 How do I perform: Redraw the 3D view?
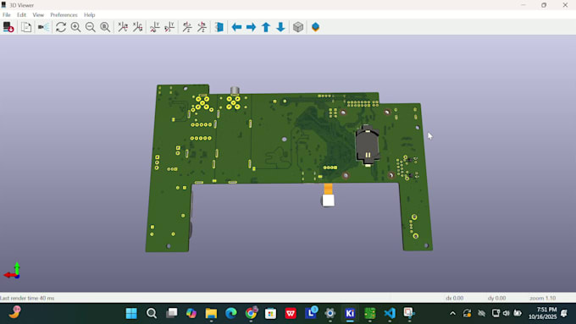pos(61,27)
